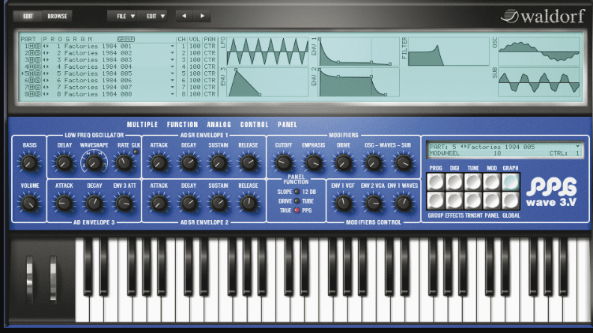
Task: Toggle the SLOPE 12 dB LED switch
Action: [296, 192]
